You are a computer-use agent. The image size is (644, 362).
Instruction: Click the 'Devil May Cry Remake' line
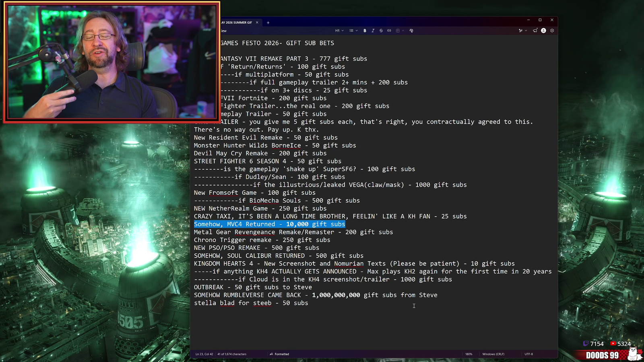tap(260, 153)
